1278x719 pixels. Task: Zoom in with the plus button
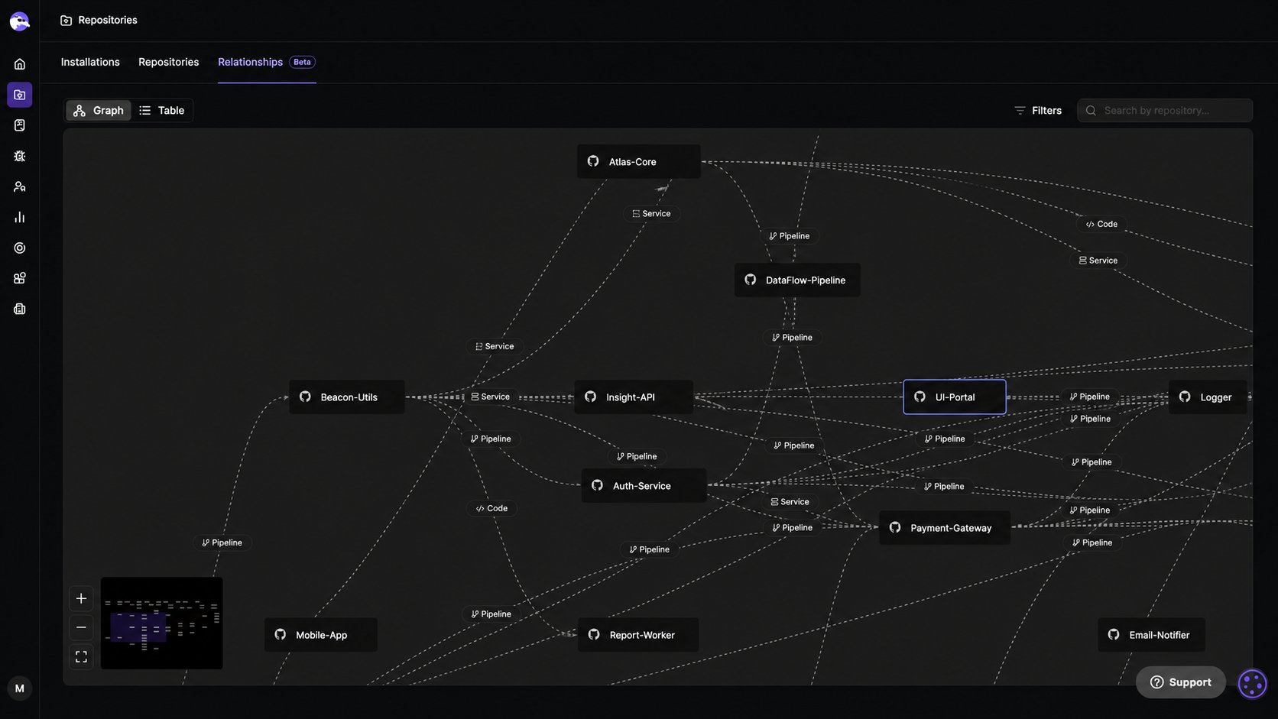click(x=81, y=598)
